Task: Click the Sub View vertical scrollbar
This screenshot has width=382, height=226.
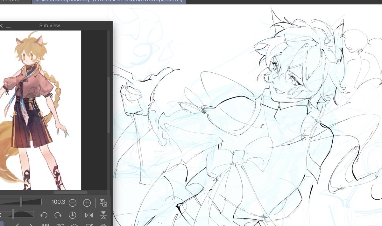Action: 109,105
